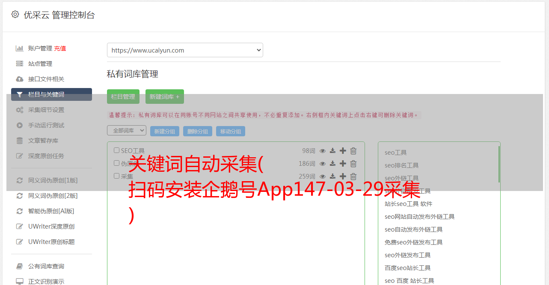The width and height of the screenshot is (549, 285).
Task: Open 账户管理 in the sidebar
Action: pyautogui.click(x=40, y=48)
